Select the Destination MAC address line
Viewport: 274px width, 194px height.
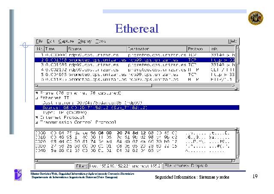(x=92, y=103)
